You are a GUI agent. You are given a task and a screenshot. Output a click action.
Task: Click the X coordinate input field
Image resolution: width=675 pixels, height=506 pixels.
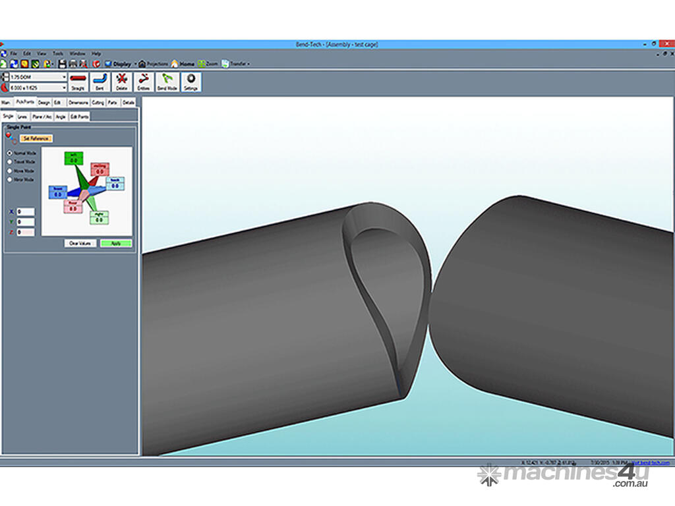click(x=26, y=211)
